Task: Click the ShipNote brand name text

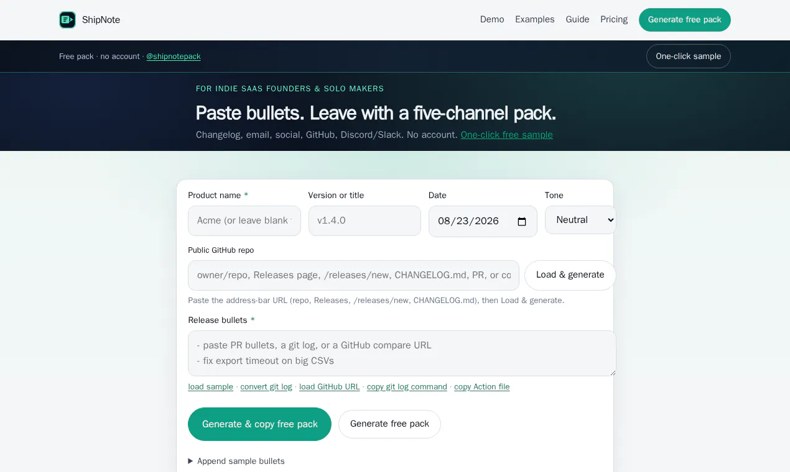Action: pyautogui.click(x=101, y=20)
